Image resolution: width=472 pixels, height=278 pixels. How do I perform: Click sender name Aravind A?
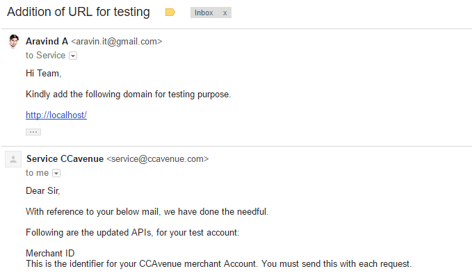47,41
